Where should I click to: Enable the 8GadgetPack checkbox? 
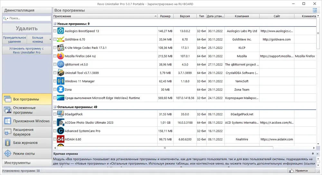(55, 114)
